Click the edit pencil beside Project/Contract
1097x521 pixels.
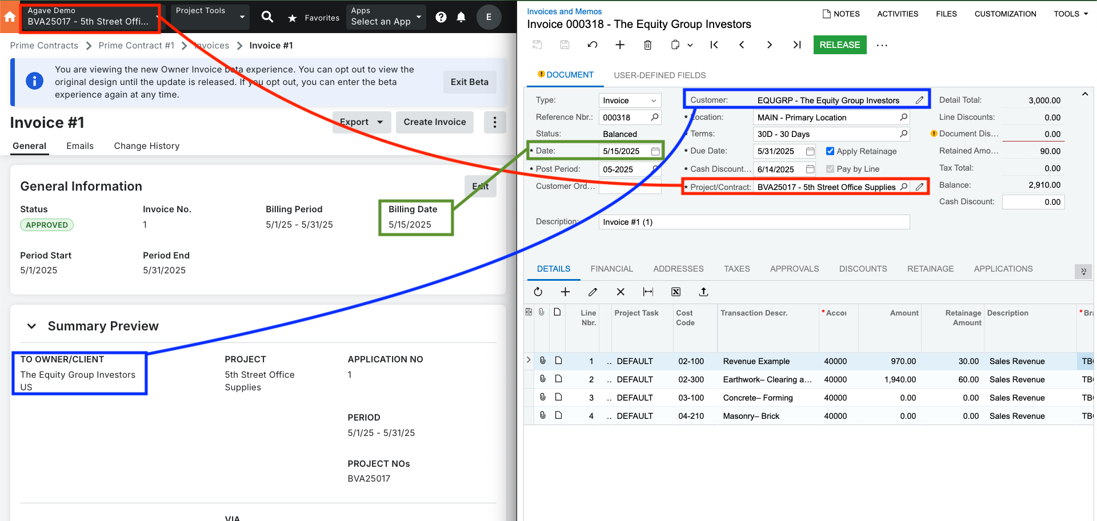[919, 187]
